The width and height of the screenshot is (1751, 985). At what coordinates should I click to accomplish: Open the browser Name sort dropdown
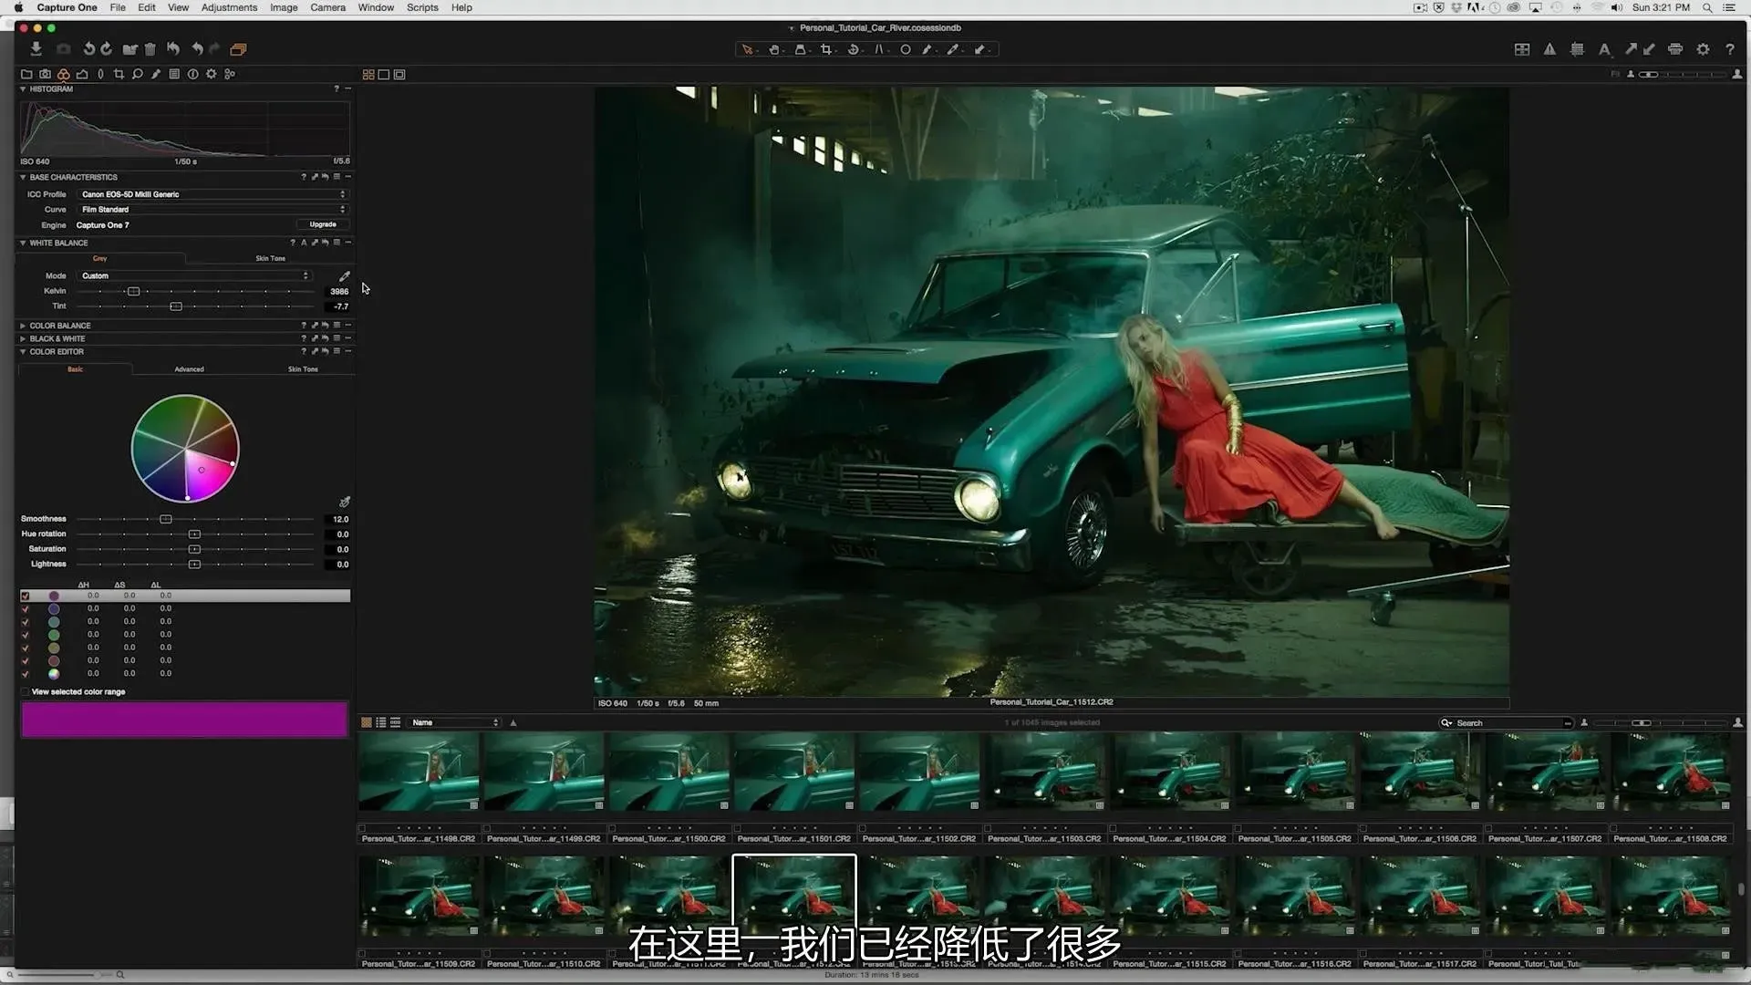coord(455,722)
